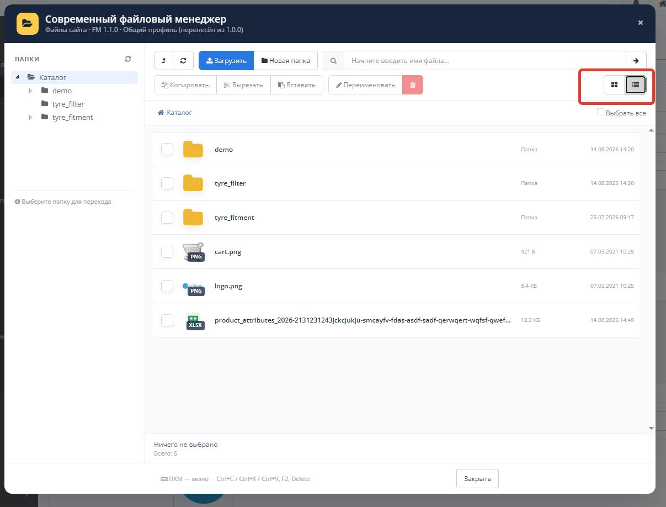The width and height of the screenshot is (666, 507).
Task: Enable the 'Выбрать все' checkbox
Action: 600,112
